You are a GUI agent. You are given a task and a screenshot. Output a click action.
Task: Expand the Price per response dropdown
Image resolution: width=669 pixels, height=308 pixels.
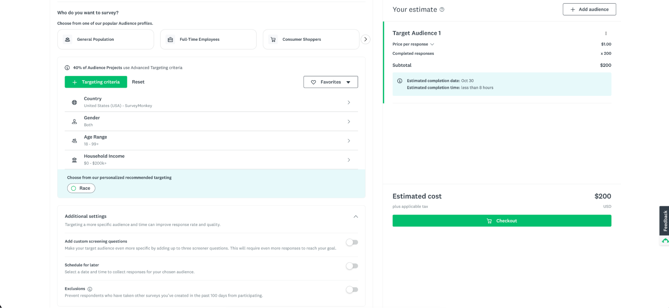432,44
